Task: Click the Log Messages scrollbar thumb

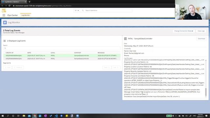Action: (x=206, y=92)
